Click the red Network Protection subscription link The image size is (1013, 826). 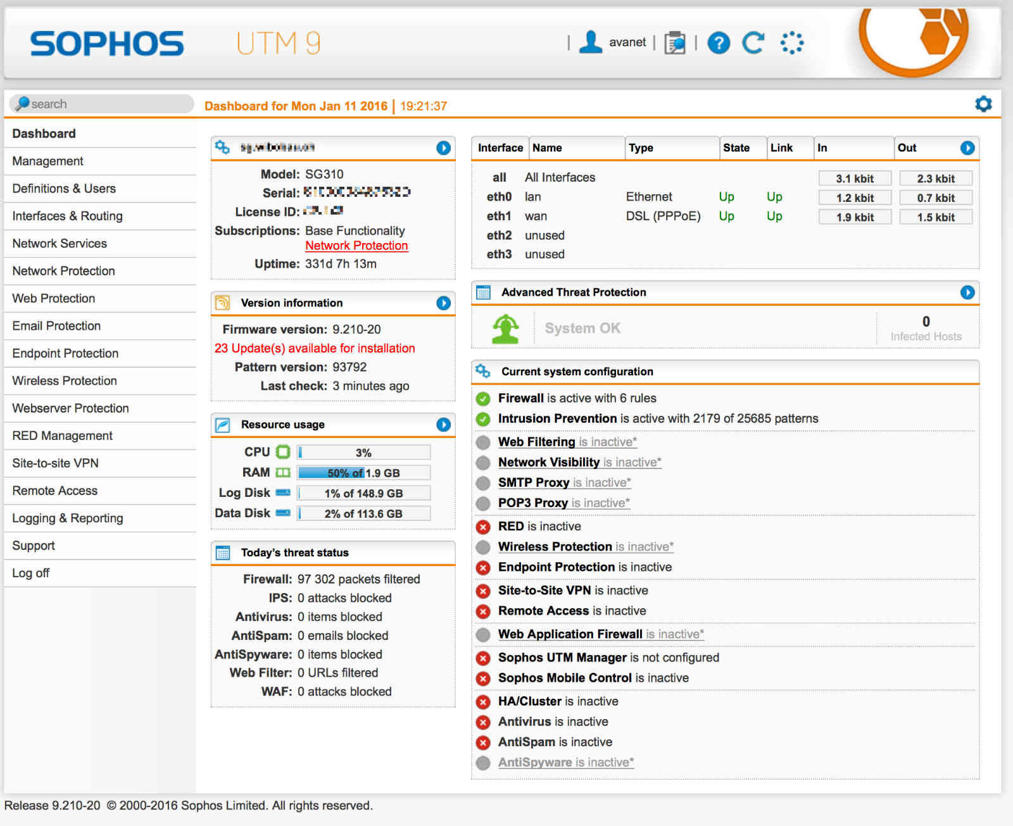356,246
